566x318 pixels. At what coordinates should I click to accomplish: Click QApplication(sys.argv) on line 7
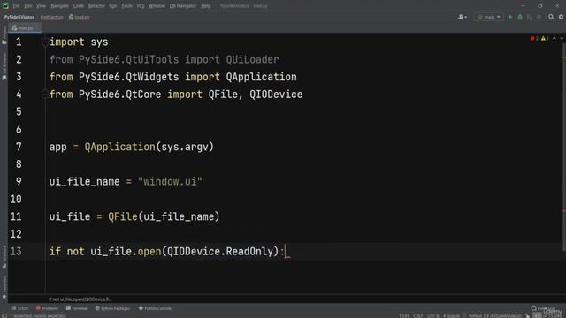coord(149,147)
